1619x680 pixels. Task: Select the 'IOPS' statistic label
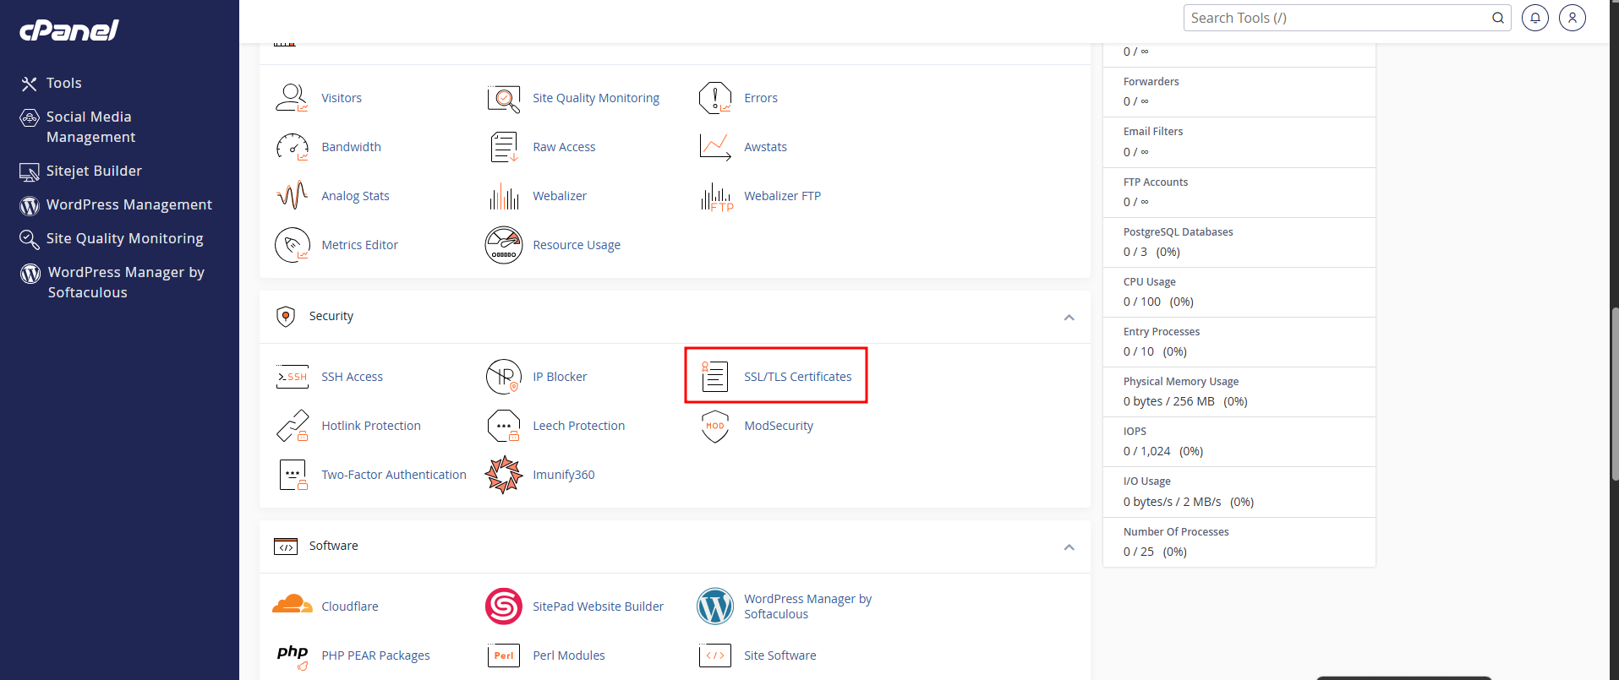coord(1135,432)
